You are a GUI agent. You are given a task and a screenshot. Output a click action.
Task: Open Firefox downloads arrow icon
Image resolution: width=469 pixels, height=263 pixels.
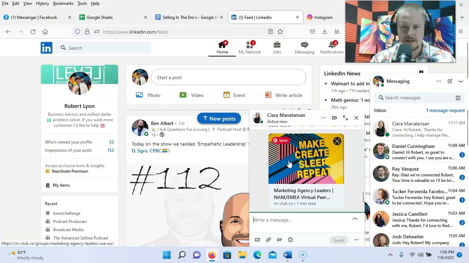point(325,32)
